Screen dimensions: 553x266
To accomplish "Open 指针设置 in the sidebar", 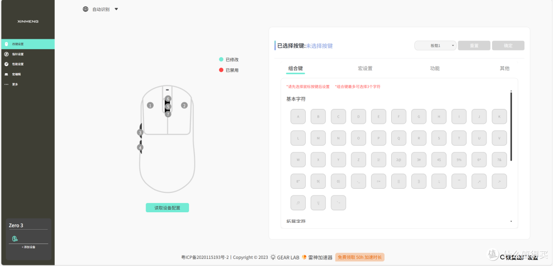I will (27, 54).
